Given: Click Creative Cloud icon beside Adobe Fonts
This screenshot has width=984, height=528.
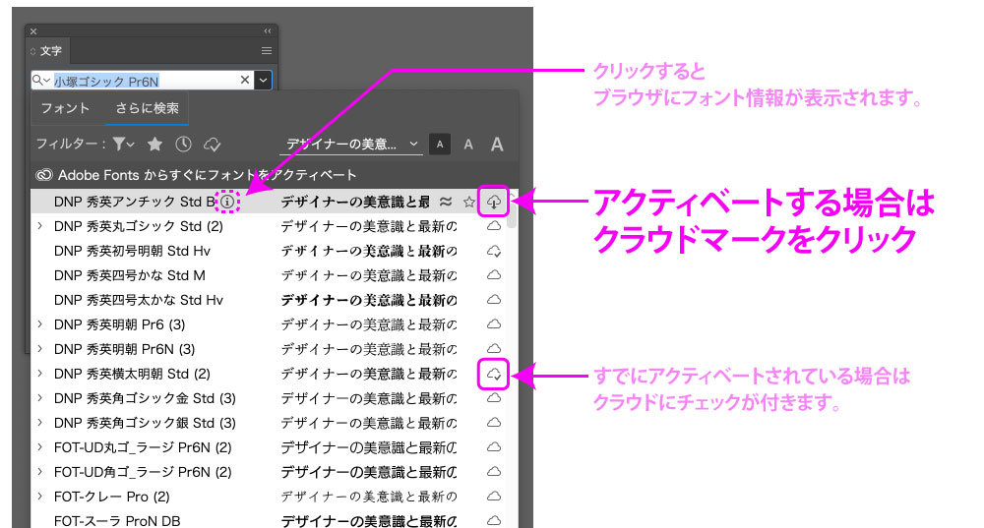Looking at the screenshot, I should [x=44, y=175].
